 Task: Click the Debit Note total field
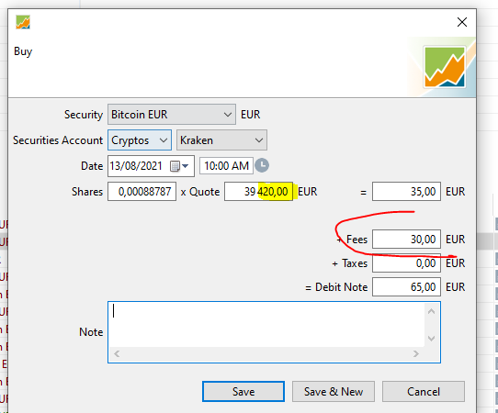click(406, 286)
